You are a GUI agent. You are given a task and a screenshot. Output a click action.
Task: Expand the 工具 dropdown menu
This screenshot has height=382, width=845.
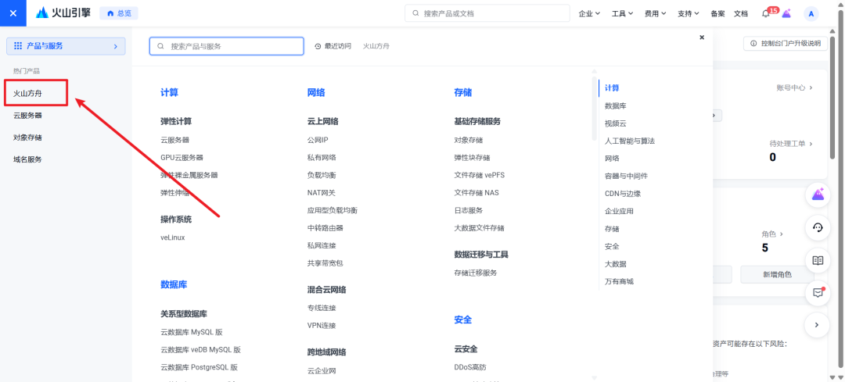tap(623, 13)
